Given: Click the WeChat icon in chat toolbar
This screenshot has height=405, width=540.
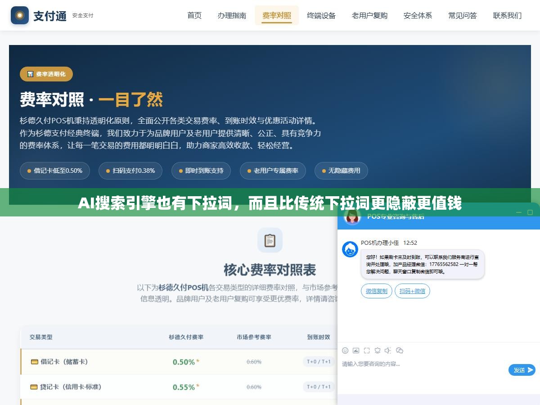Looking at the screenshot, I should click(x=400, y=351).
